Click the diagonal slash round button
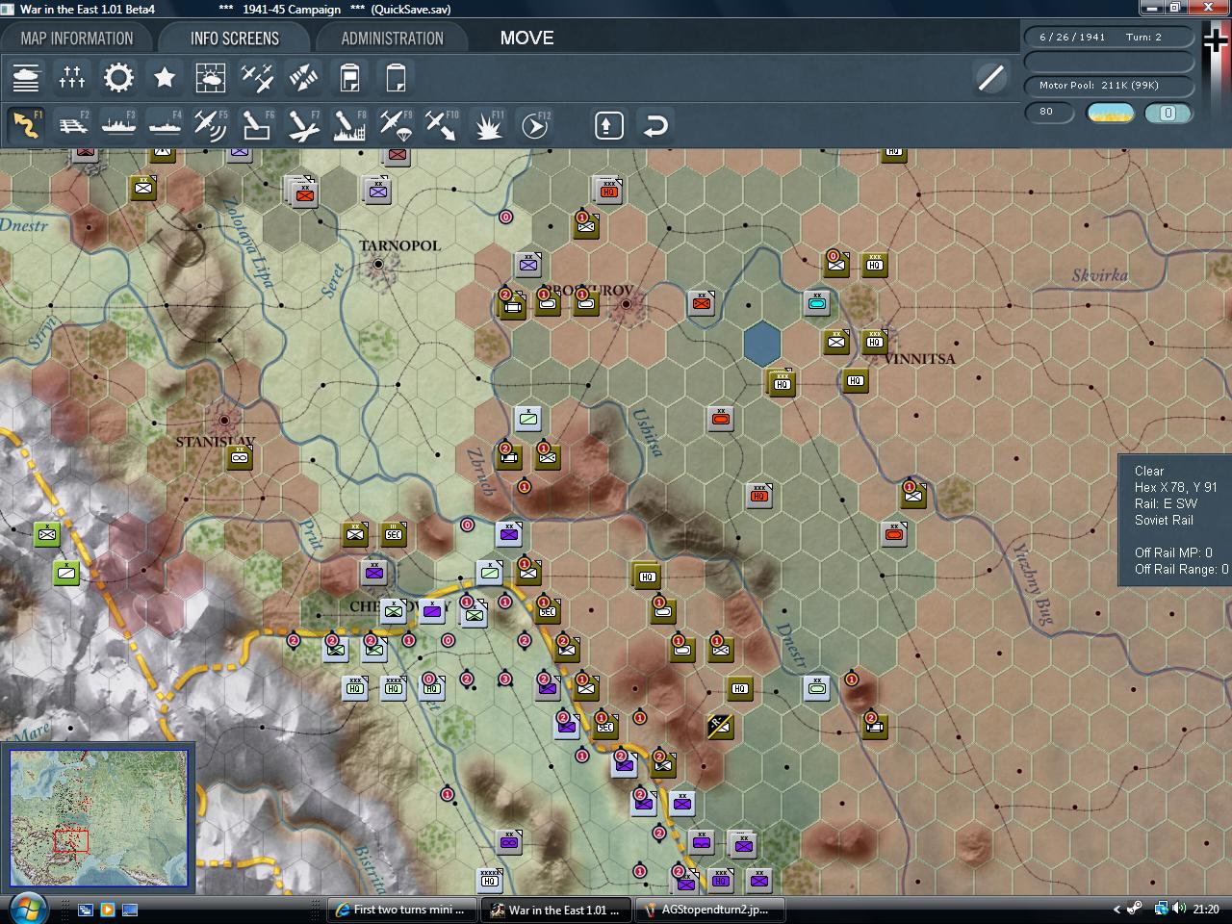The height and width of the screenshot is (924, 1232). tap(990, 78)
